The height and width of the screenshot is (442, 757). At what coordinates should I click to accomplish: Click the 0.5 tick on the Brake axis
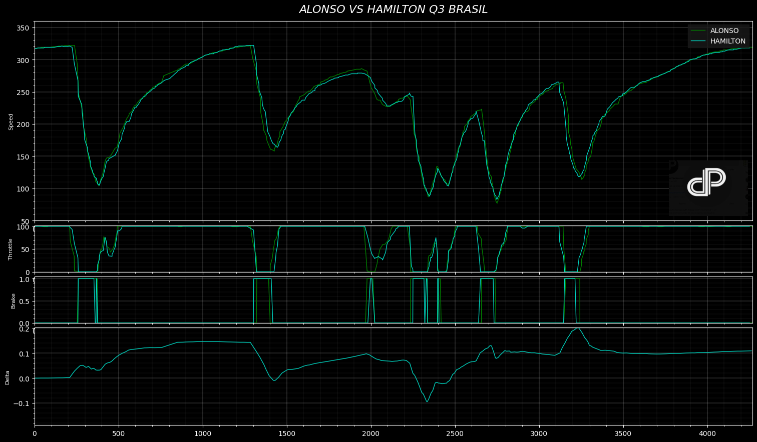coord(25,301)
